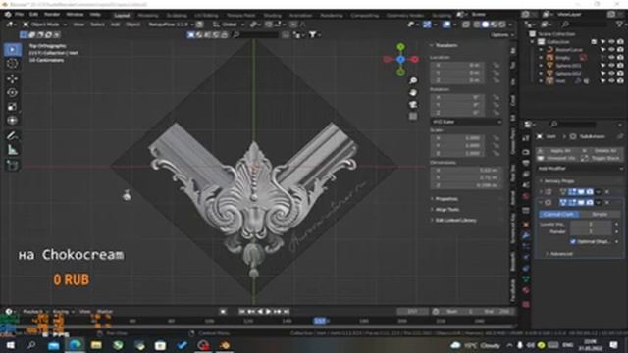
Task: Click the outliner filter funnel icon
Action: tap(620, 25)
